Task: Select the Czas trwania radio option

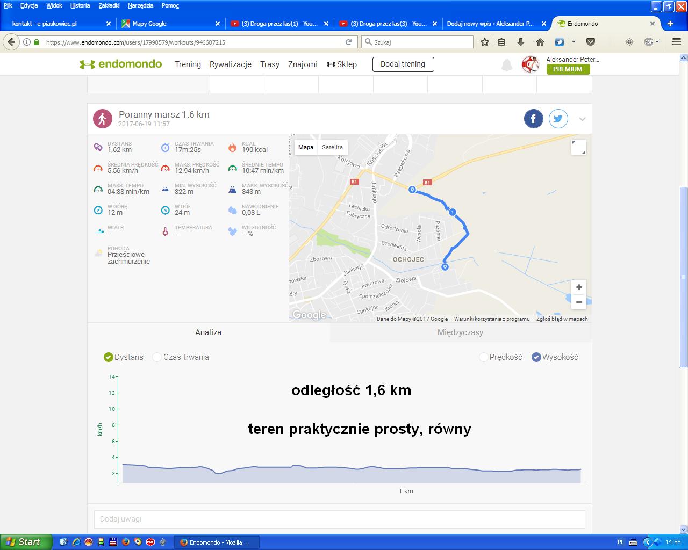Action: click(157, 357)
